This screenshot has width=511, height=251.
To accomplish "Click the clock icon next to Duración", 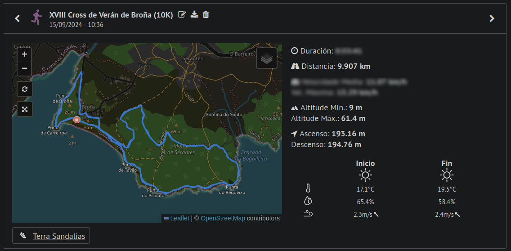I will (x=294, y=51).
